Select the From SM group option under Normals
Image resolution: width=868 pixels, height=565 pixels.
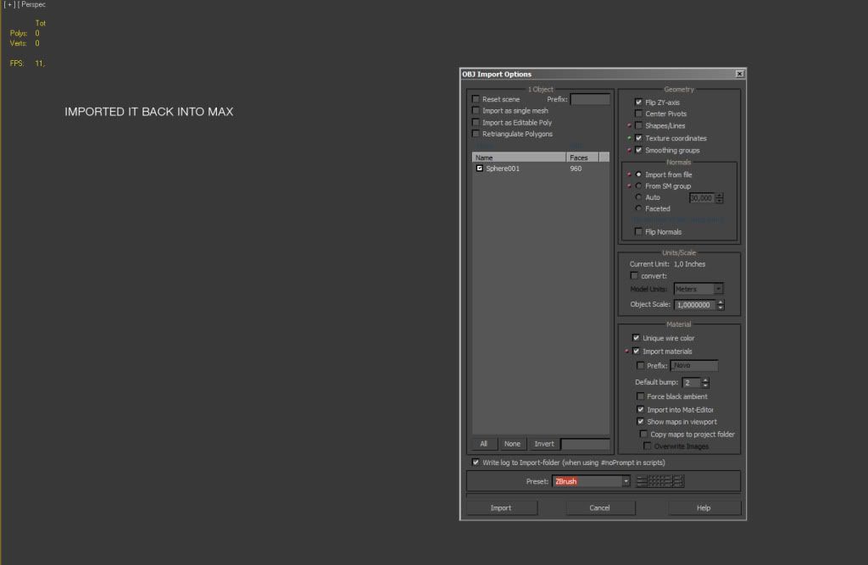point(638,186)
